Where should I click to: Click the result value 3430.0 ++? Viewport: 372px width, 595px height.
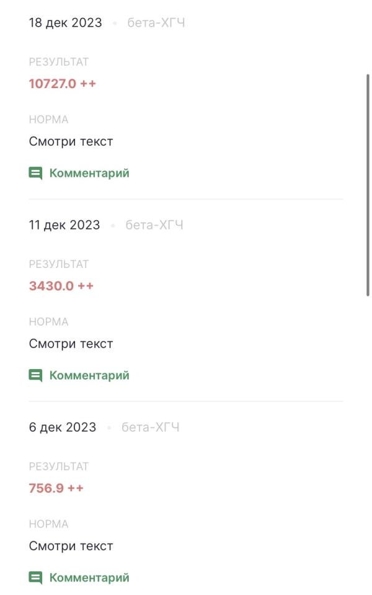tap(61, 286)
